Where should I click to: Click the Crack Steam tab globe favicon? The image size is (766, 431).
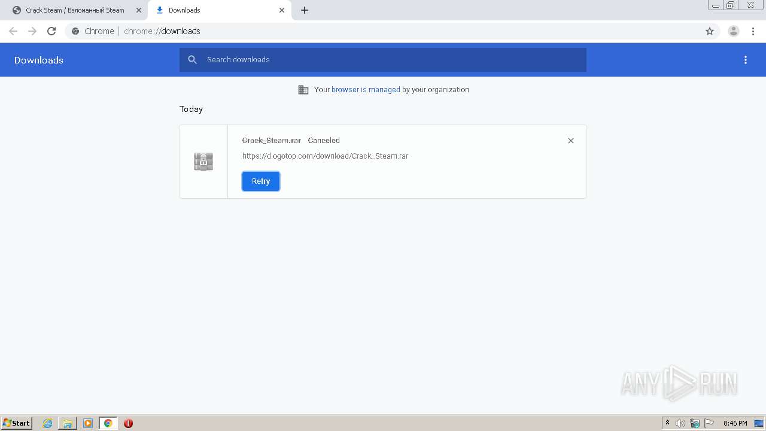click(x=17, y=10)
